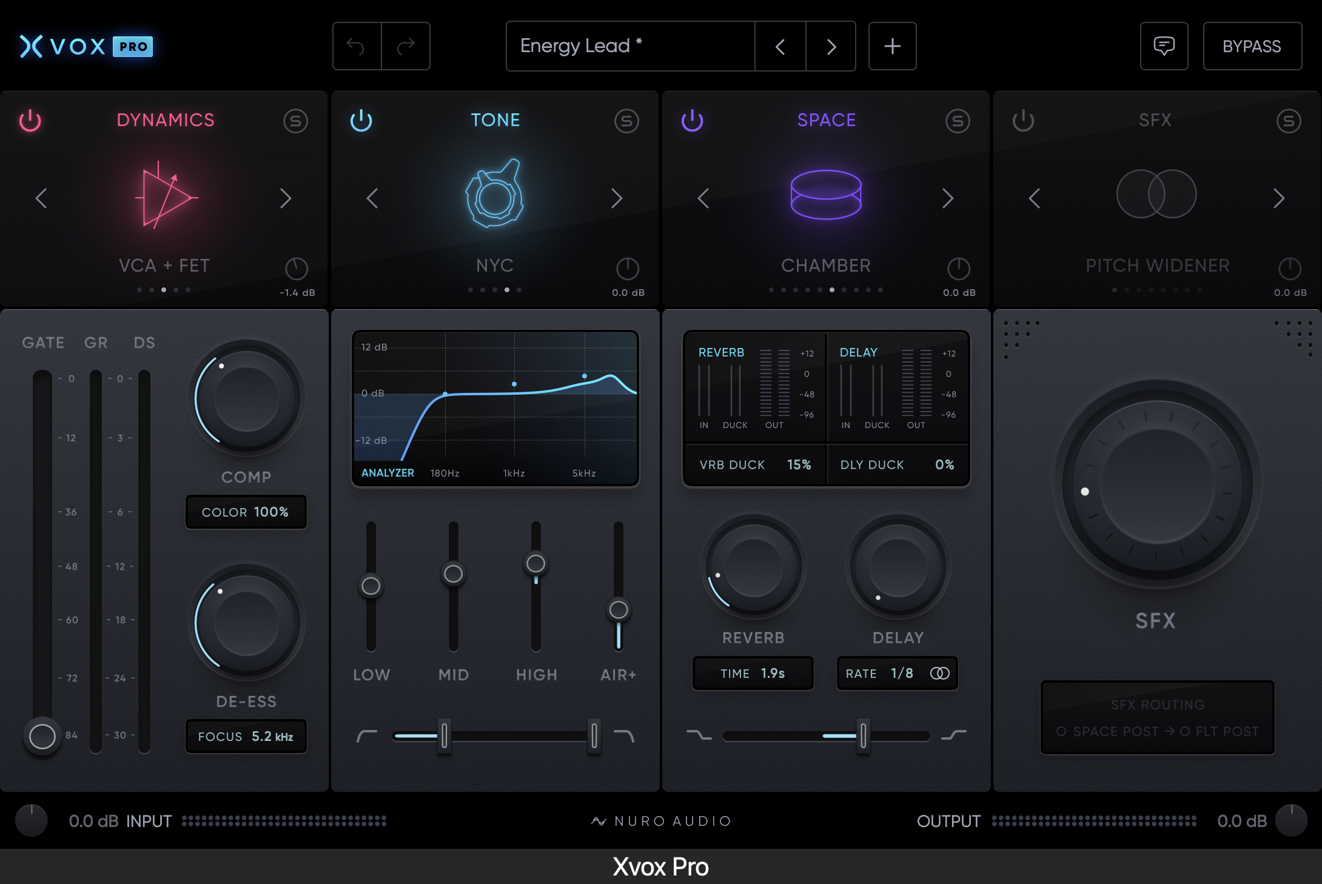Solo the Space module with its S button
Viewport: 1322px width, 884px height.
pos(958,121)
